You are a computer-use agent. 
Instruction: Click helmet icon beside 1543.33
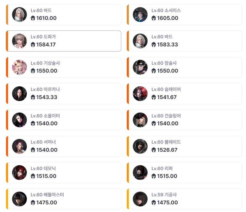[x=33, y=97]
